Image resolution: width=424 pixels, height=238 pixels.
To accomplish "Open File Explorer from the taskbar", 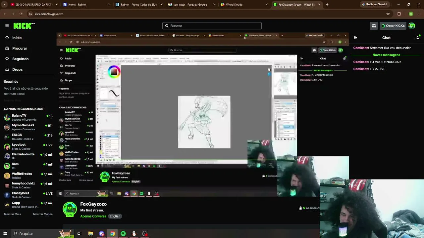I will [x=90, y=234].
